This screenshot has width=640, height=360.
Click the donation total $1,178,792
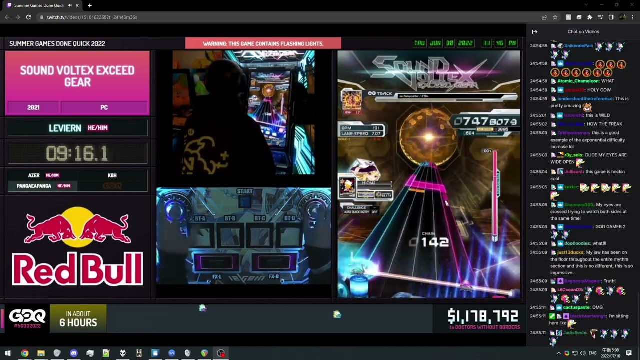(483, 316)
